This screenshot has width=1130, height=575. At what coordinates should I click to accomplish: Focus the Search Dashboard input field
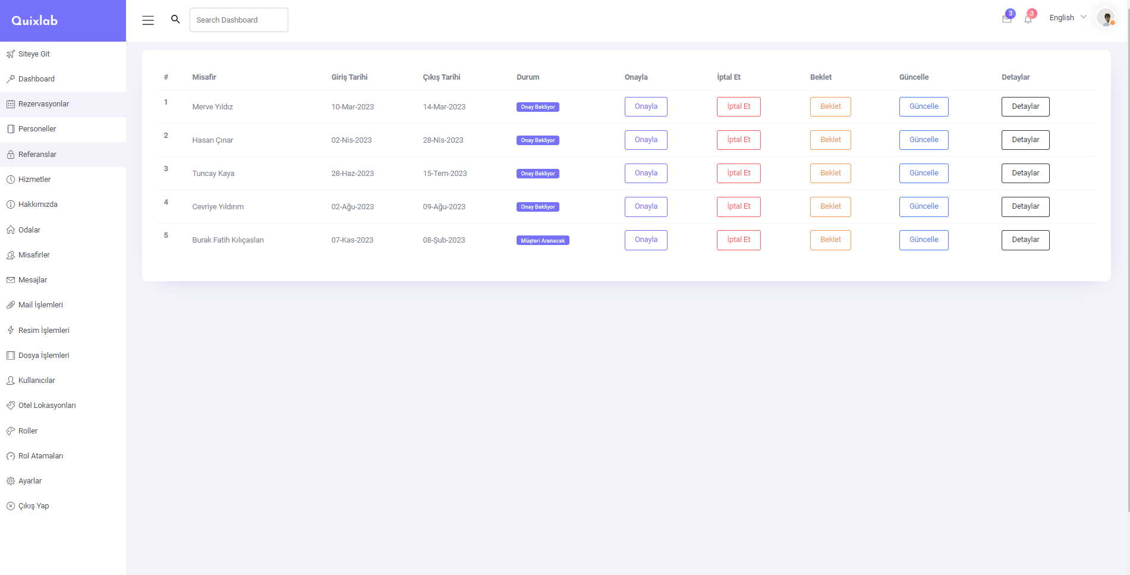click(239, 20)
